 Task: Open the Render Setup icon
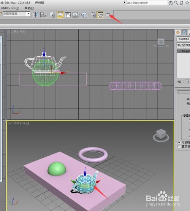point(93,15)
